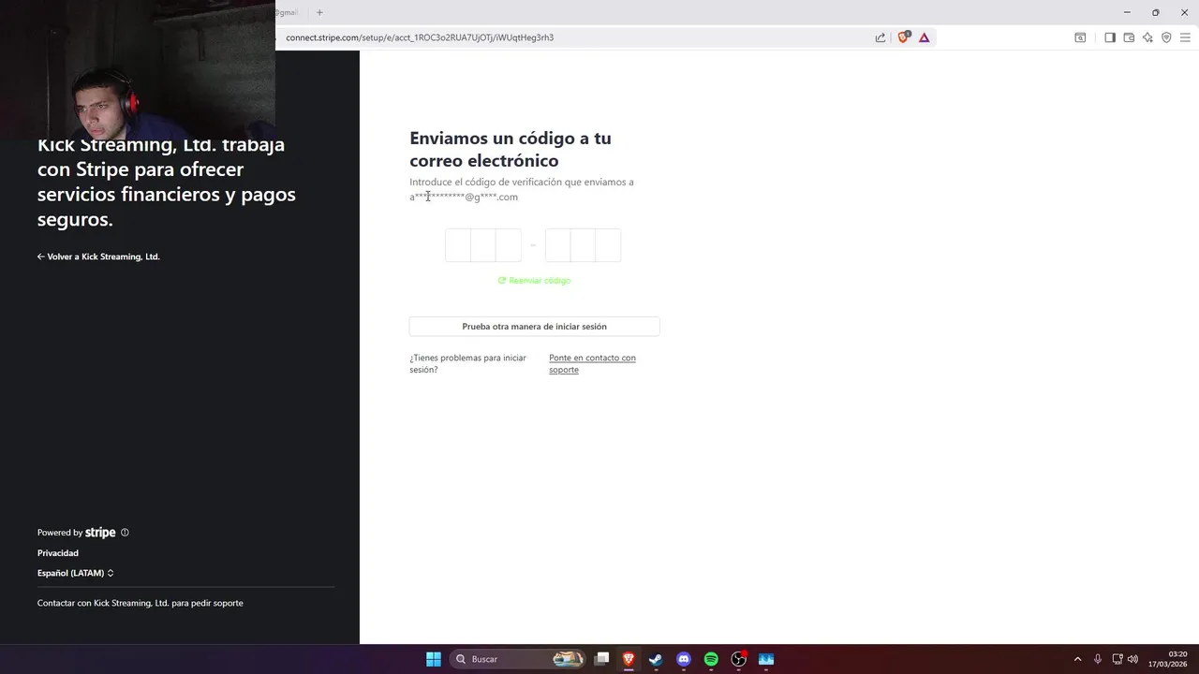
Task: Open the Español (LATAM) language selector
Action: coord(76,573)
